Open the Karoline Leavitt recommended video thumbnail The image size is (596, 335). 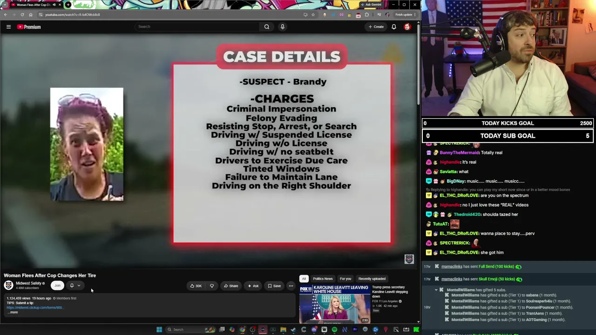click(335, 304)
